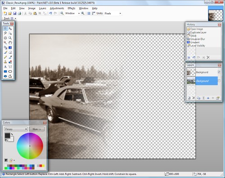
Task: Click the Open file toolbar icon
Action: [x=10, y=14]
